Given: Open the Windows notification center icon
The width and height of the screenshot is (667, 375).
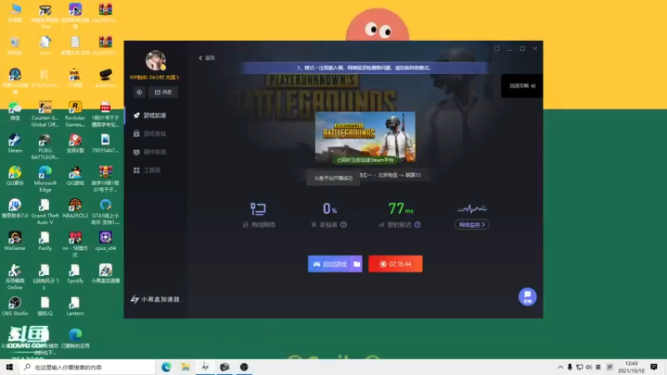Looking at the screenshot, I should 654,367.
